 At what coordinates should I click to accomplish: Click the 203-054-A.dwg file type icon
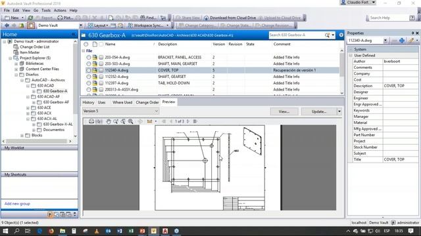95,57
